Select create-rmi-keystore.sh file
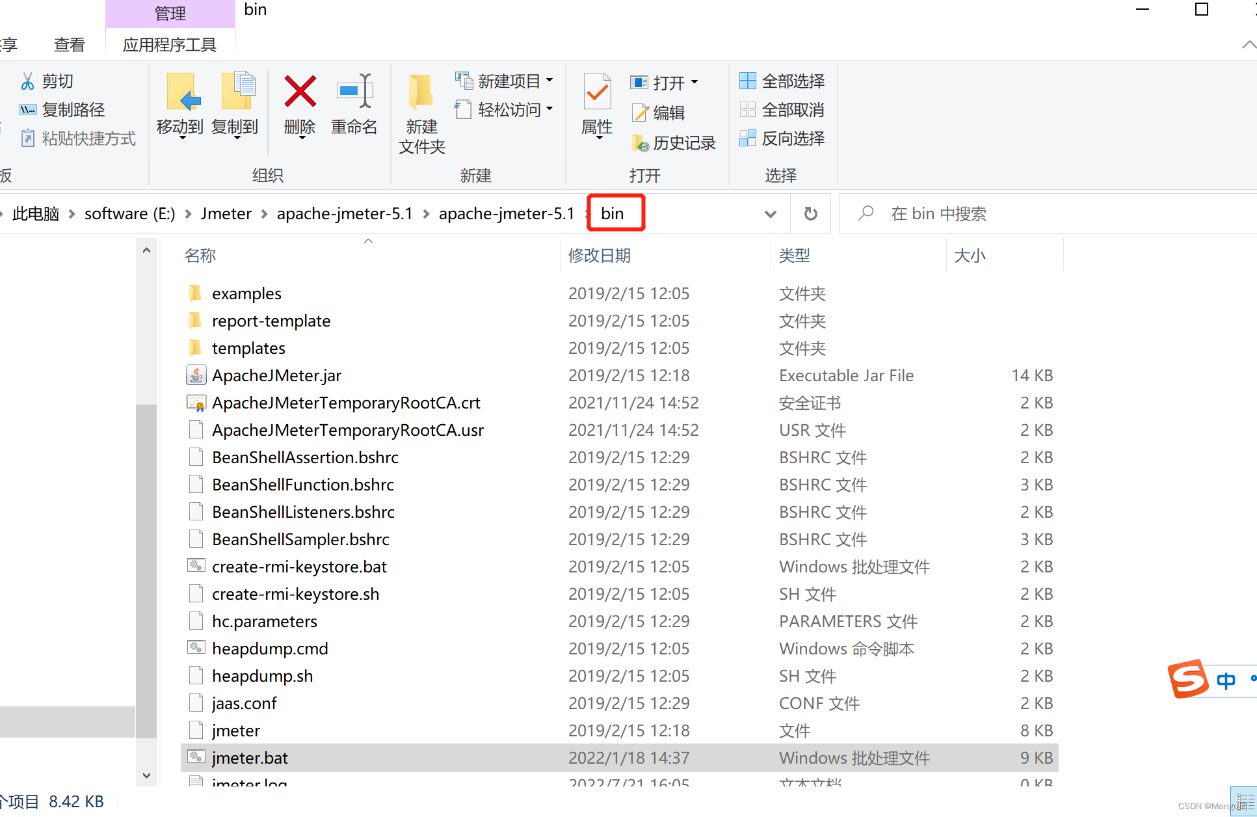The width and height of the screenshot is (1257, 817). (x=295, y=594)
